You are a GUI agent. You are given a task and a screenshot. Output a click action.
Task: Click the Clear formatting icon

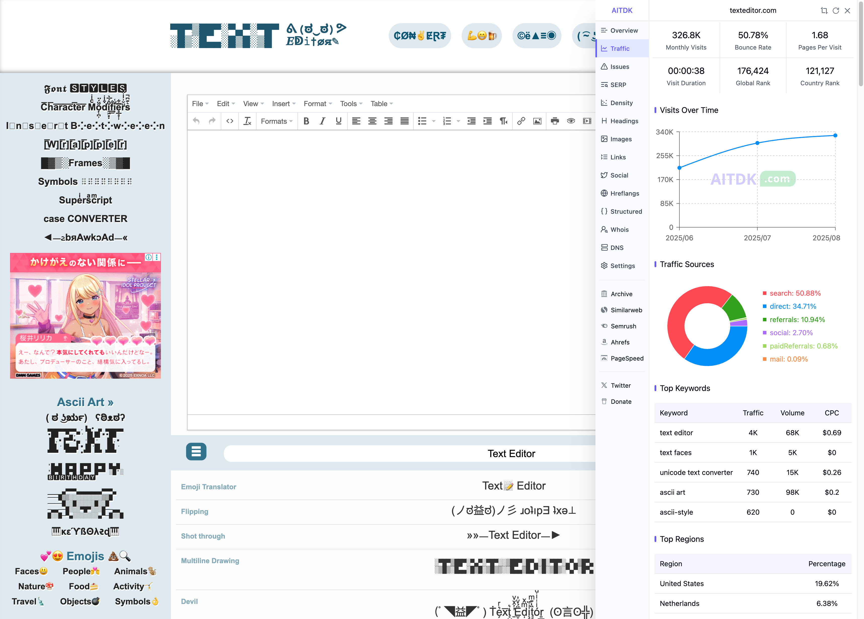[247, 121]
